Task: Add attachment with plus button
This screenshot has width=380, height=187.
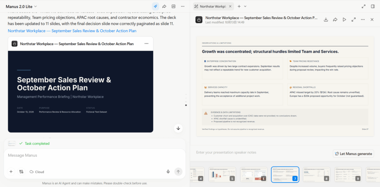Action: click(x=11, y=172)
